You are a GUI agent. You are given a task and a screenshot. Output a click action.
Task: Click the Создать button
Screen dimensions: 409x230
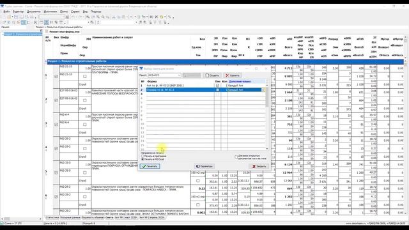tap(212, 75)
